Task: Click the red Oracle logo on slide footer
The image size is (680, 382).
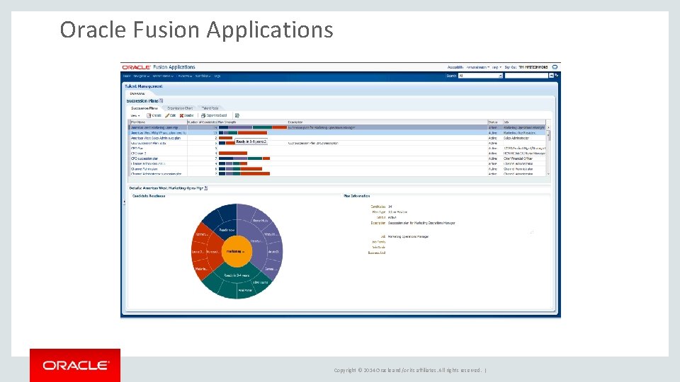Action: click(75, 365)
